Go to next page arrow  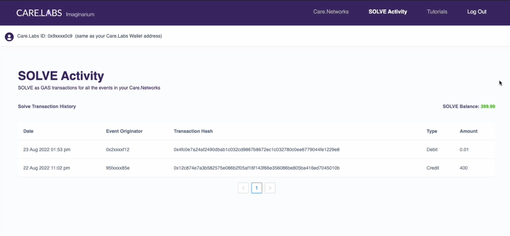(x=270, y=188)
